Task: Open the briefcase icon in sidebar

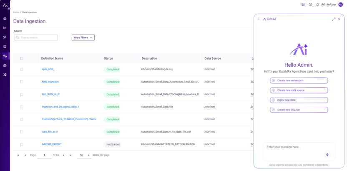Action: [x=5, y=65]
